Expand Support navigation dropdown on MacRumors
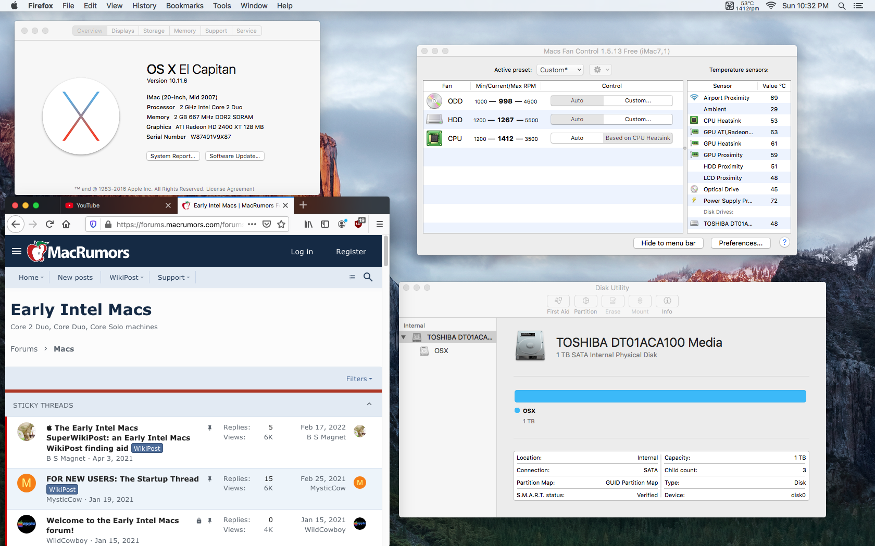875x546 pixels. coord(174,278)
